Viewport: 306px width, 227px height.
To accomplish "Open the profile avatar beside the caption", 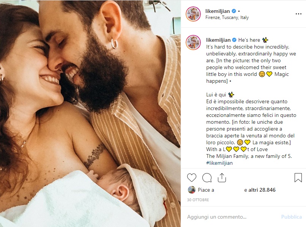I will coord(193,43).
